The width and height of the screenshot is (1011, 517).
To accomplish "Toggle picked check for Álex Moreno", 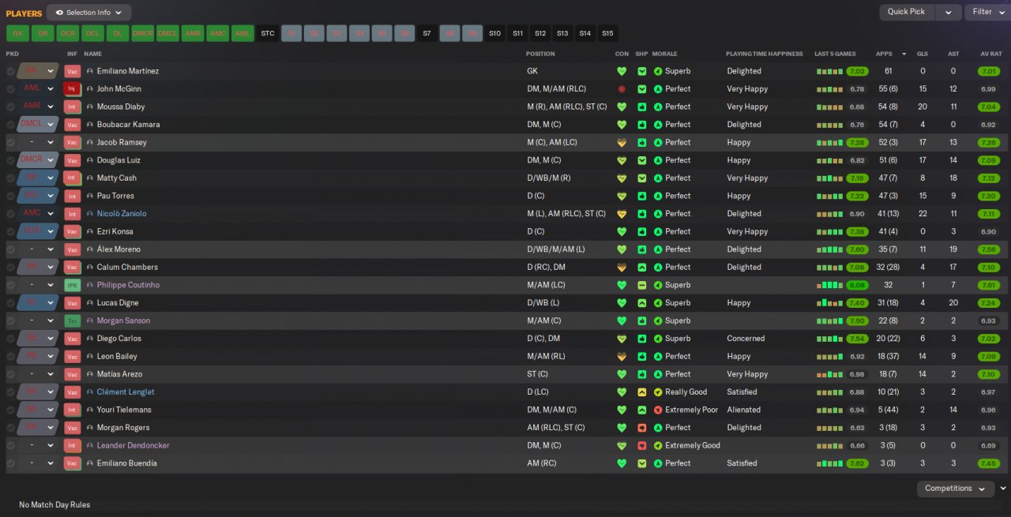I will coord(10,249).
